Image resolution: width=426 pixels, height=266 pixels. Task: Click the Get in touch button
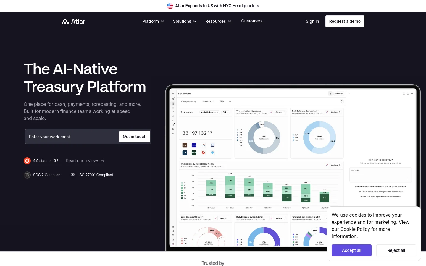pyautogui.click(x=135, y=137)
